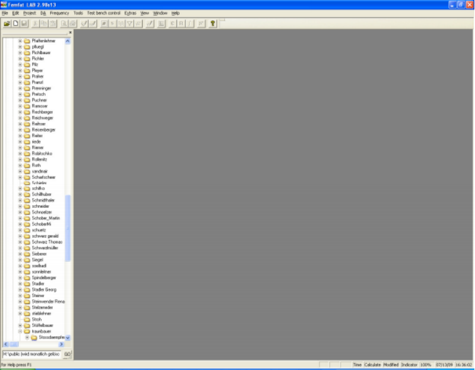The image size is (475, 370).
Task: Open the Frequency menu
Action: point(59,13)
